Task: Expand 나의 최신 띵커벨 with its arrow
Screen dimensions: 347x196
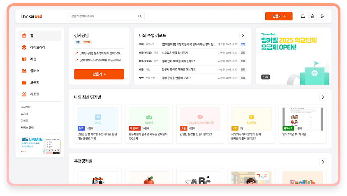Action: pyautogui.click(x=323, y=97)
